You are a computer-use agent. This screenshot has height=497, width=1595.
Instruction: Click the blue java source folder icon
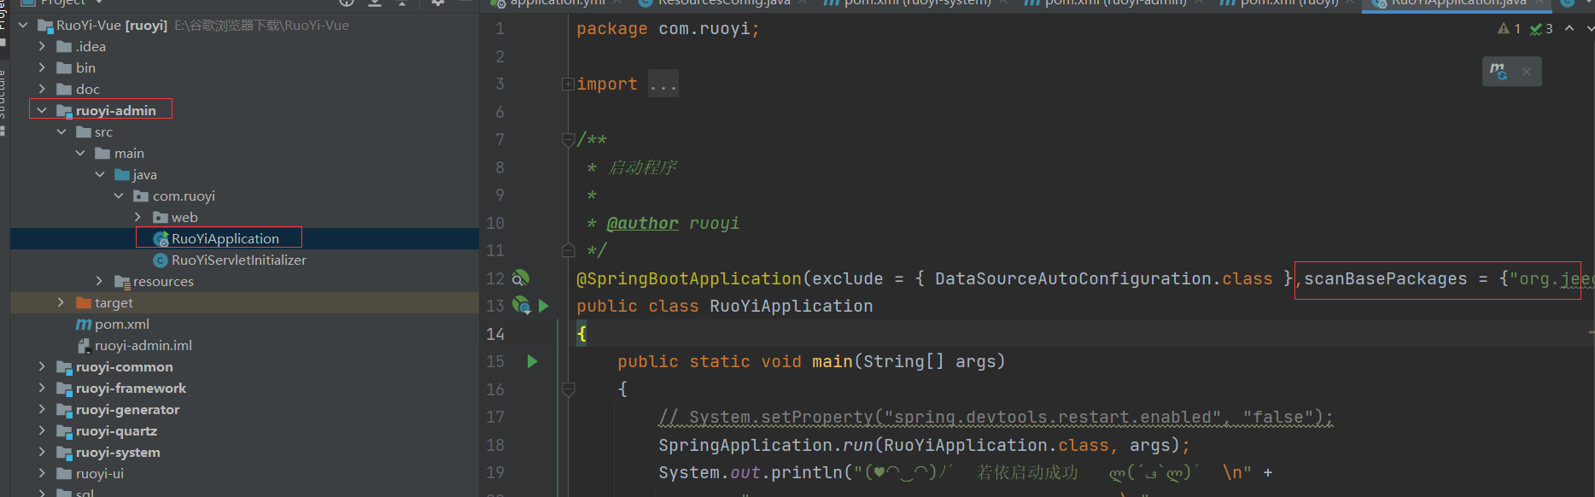[122, 175]
